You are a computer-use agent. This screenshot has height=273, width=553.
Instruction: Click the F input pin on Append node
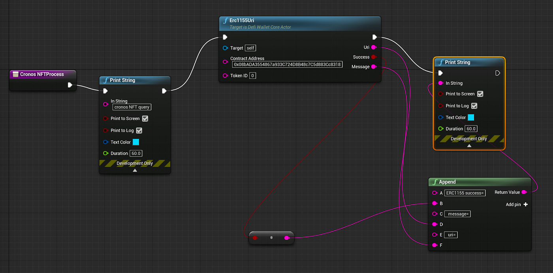point(434,245)
